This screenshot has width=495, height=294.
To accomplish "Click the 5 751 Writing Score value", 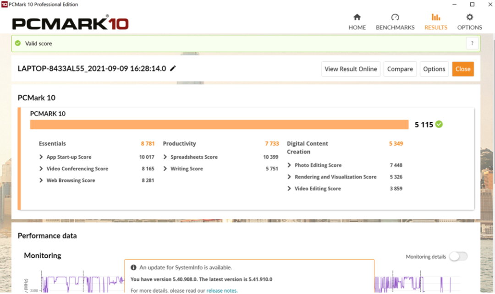I will click(x=272, y=169).
